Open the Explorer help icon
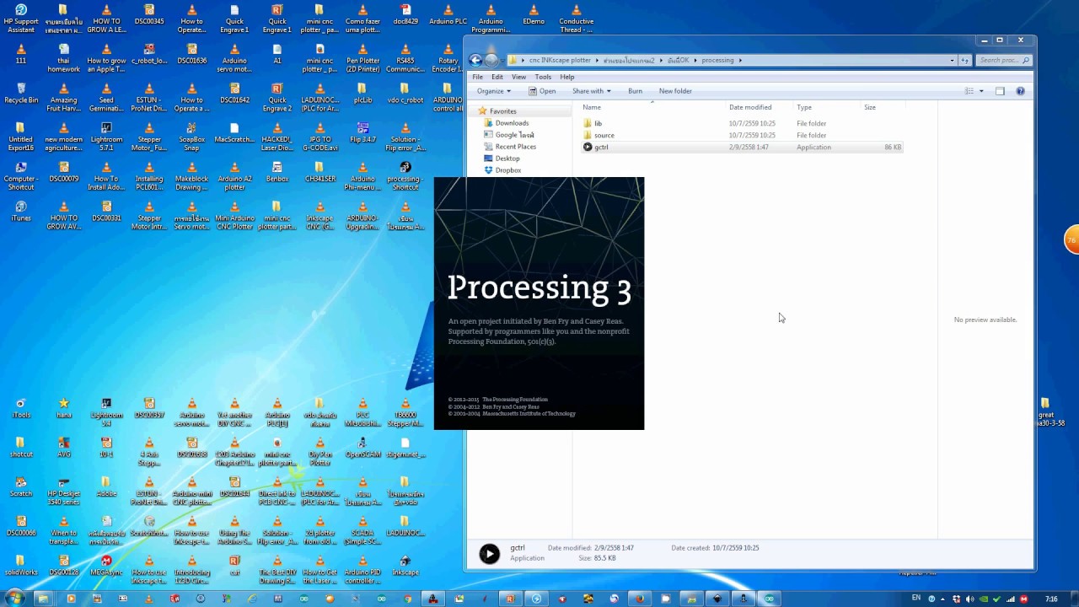The image size is (1079, 607). (x=1020, y=91)
